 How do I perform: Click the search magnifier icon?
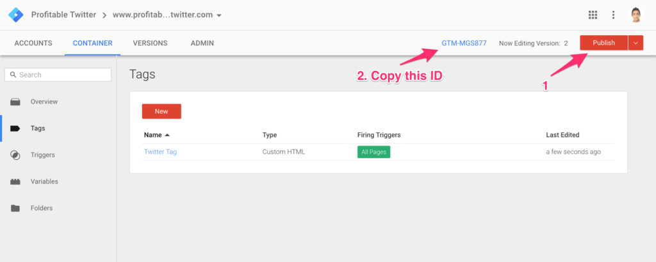[x=13, y=75]
